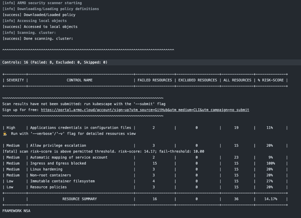Click 'Automatic mapping of service account' control
Image resolution: width=301 pixels, height=218 pixels.
click(69, 157)
